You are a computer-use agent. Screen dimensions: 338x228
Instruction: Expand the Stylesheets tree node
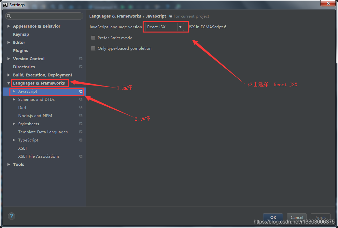coord(13,124)
